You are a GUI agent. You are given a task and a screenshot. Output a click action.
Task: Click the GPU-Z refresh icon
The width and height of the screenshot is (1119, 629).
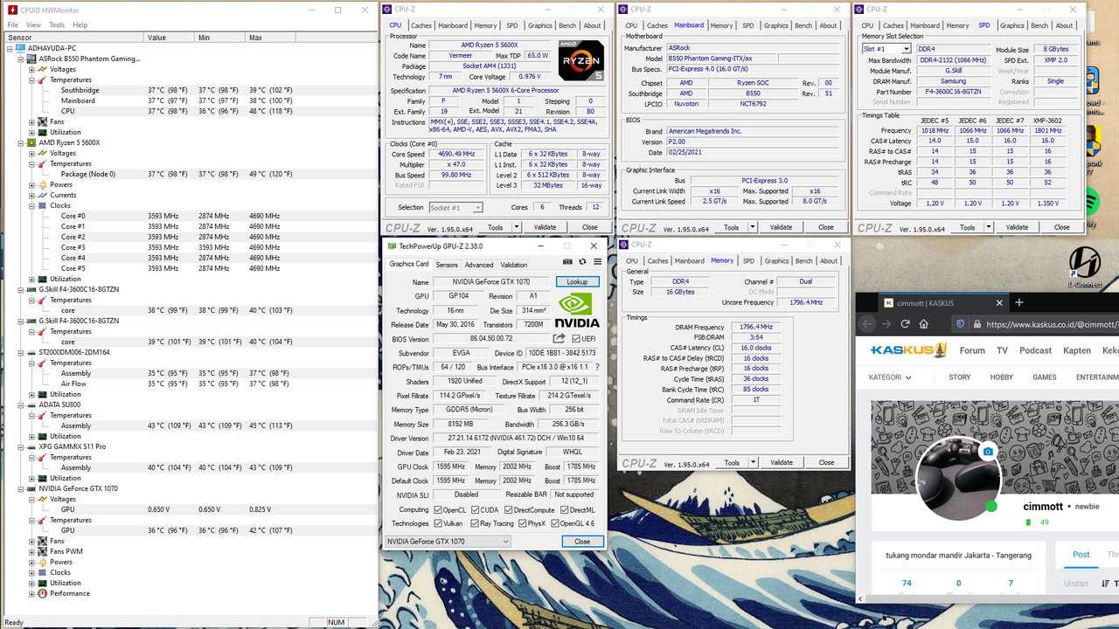(x=582, y=261)
